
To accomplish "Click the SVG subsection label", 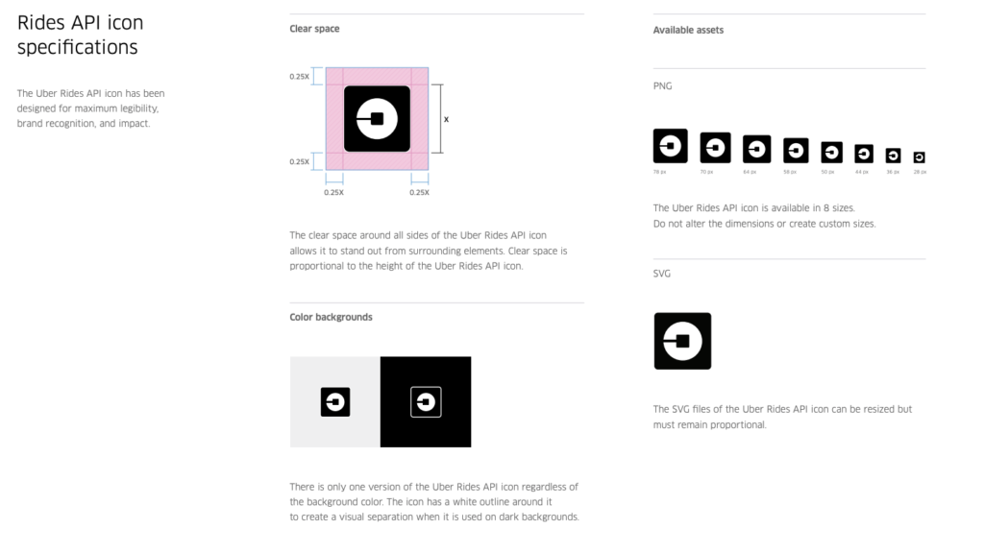I will click(x=661, y=274).
